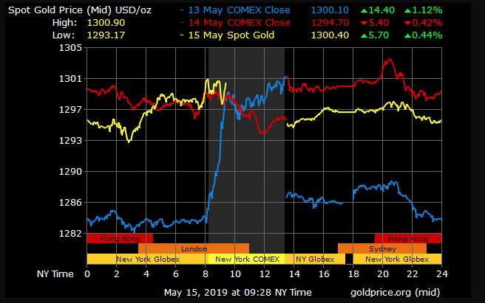Click the 1301 y-axis label

click(70, 79)
